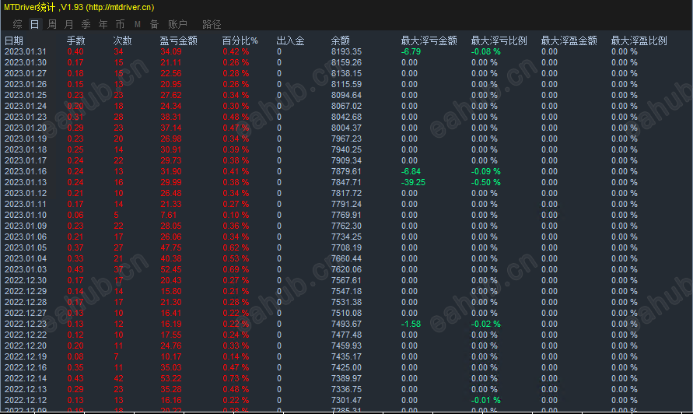Click the balance value 7301.47

346,400
